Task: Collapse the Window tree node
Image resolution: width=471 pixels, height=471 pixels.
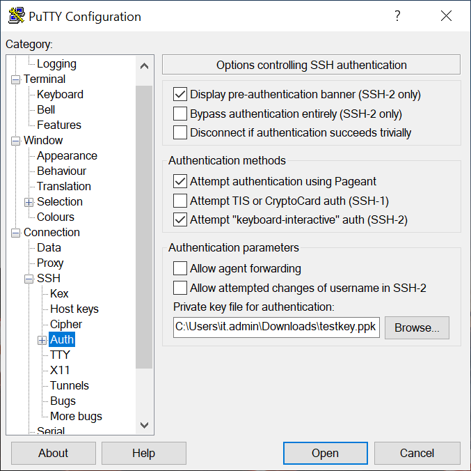Action: pos(15,141)
